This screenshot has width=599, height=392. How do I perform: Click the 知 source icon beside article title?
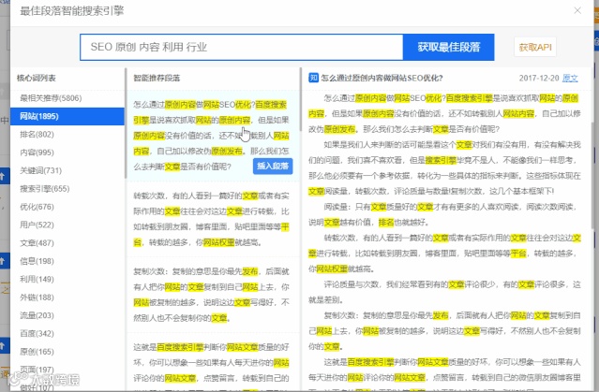tap(313, 78)
